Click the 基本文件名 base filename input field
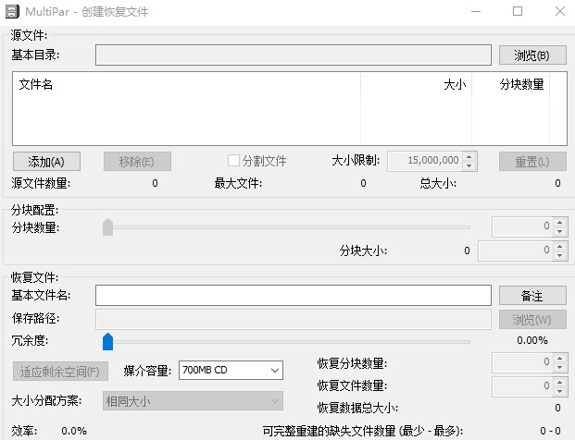Screen dimensions: 575x440 coord(294,296)
